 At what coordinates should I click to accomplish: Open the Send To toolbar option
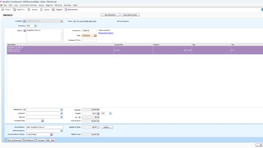[19, 9]
